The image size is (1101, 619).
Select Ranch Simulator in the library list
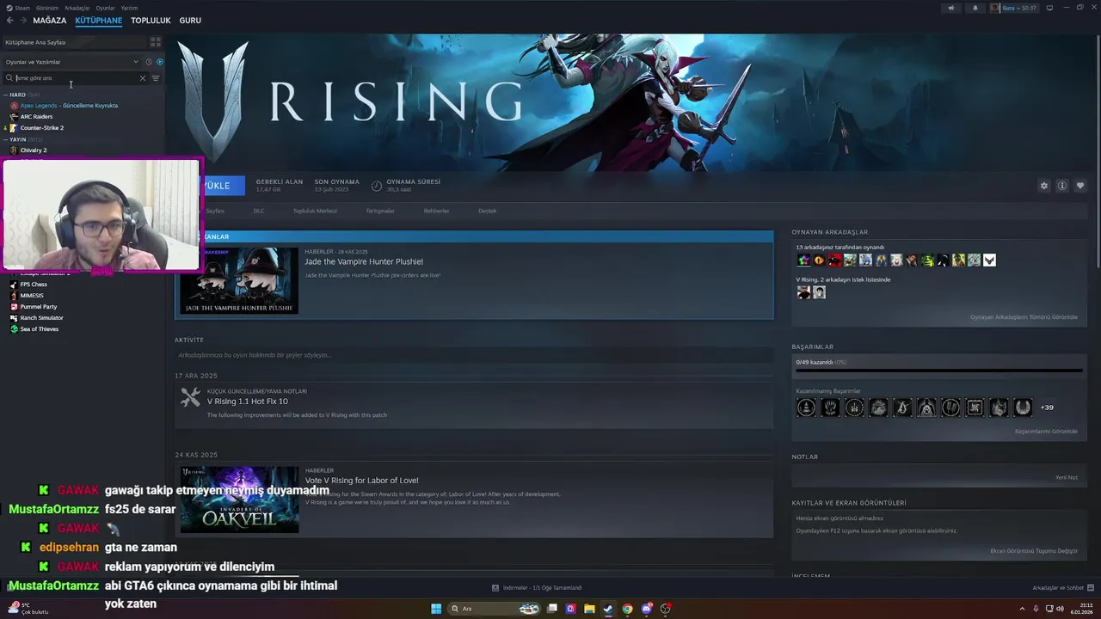[x=41, y=318]
